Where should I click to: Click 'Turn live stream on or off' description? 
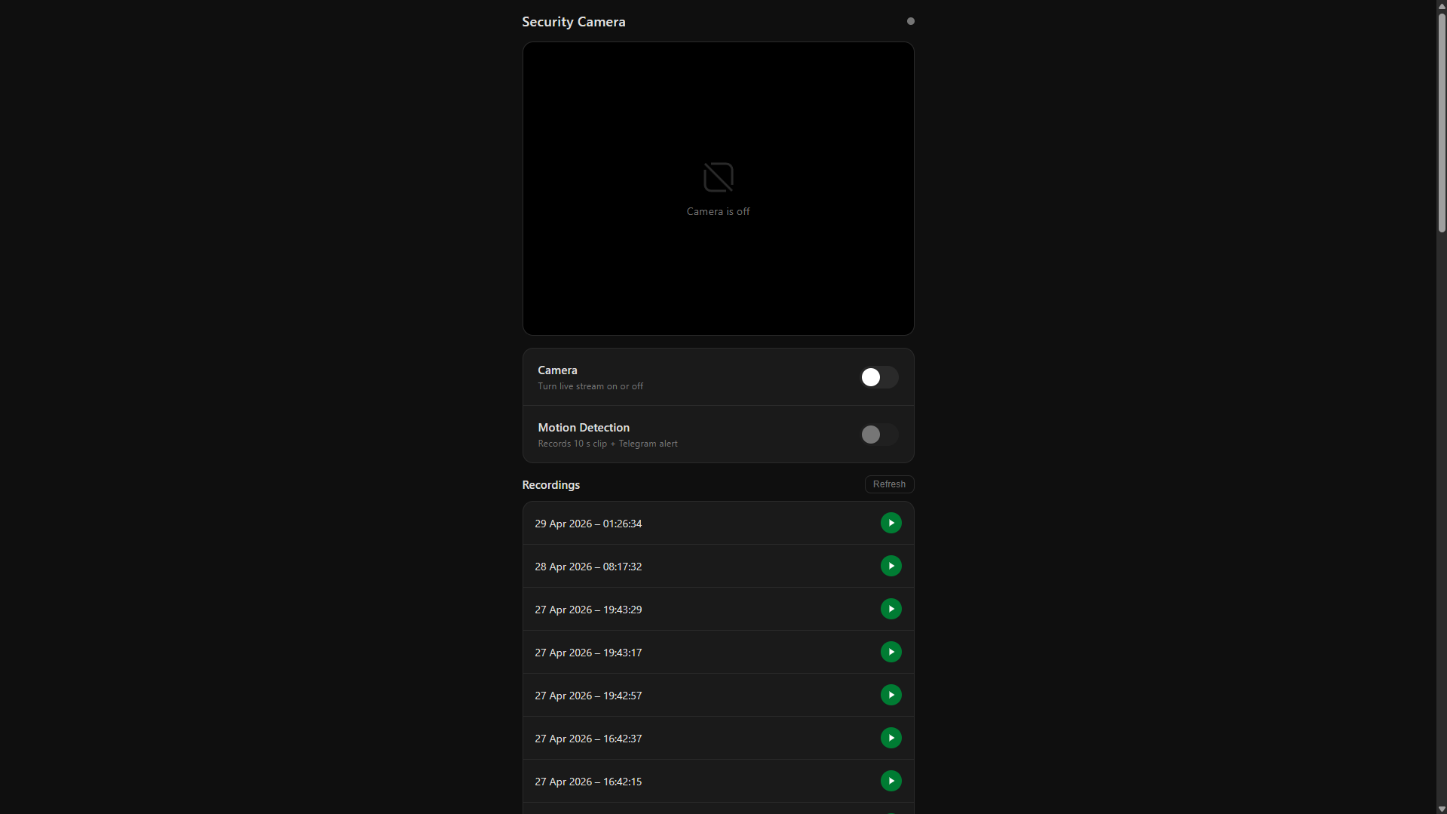pos(590,386)
